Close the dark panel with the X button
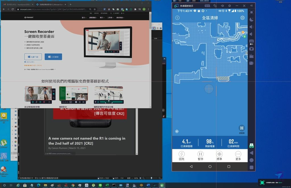The image size is (291, 188). point(165,59)
